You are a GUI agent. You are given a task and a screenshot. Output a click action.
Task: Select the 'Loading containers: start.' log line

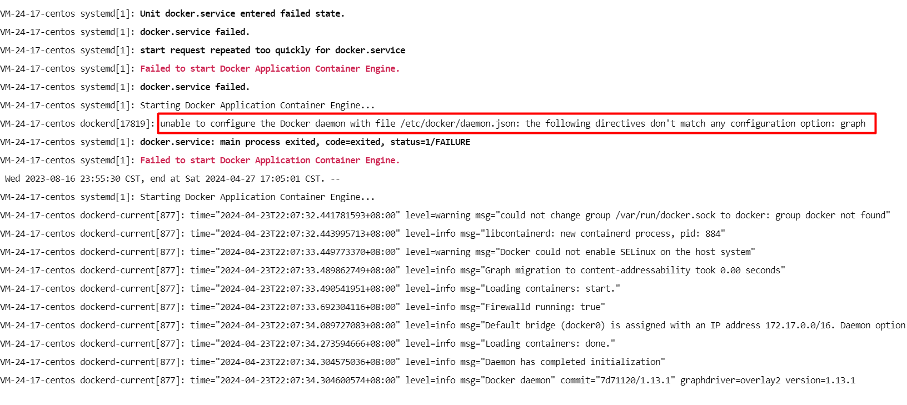(310, 288)
